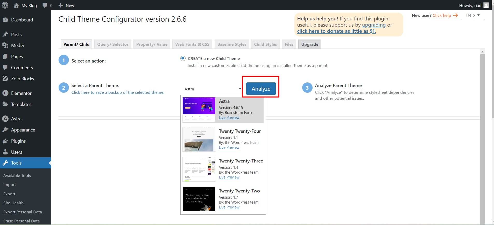Click the Users icon in sidebar
The height and width of the screenshot is (225, 494).
pos(5,152)
